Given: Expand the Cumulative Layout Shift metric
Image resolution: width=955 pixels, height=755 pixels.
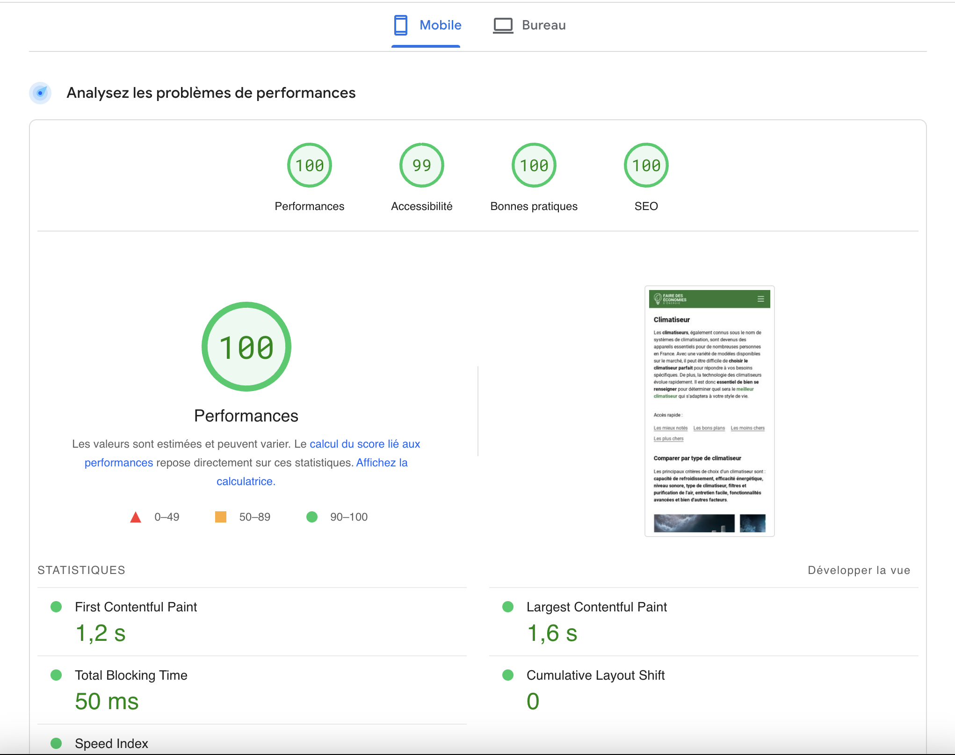Looking at the screenshot, I should [x=704, y=690].
